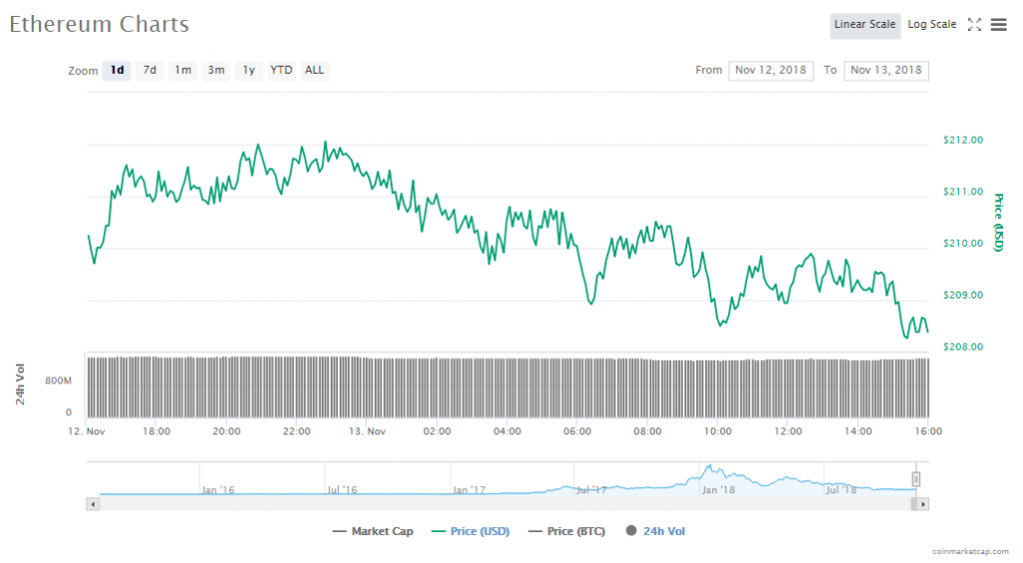Switch chart to Linear Scale
The height and width of the screenshot is (563, 1023).
[x=864, y=25]
